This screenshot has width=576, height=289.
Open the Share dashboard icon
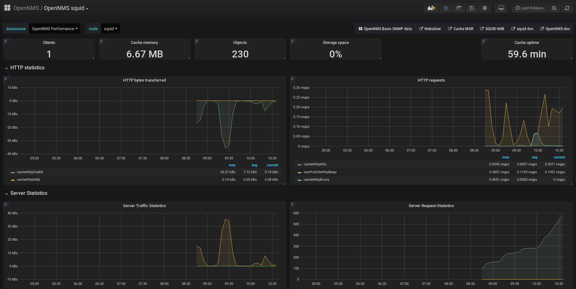pyautogui.click(x=459, y=8)
